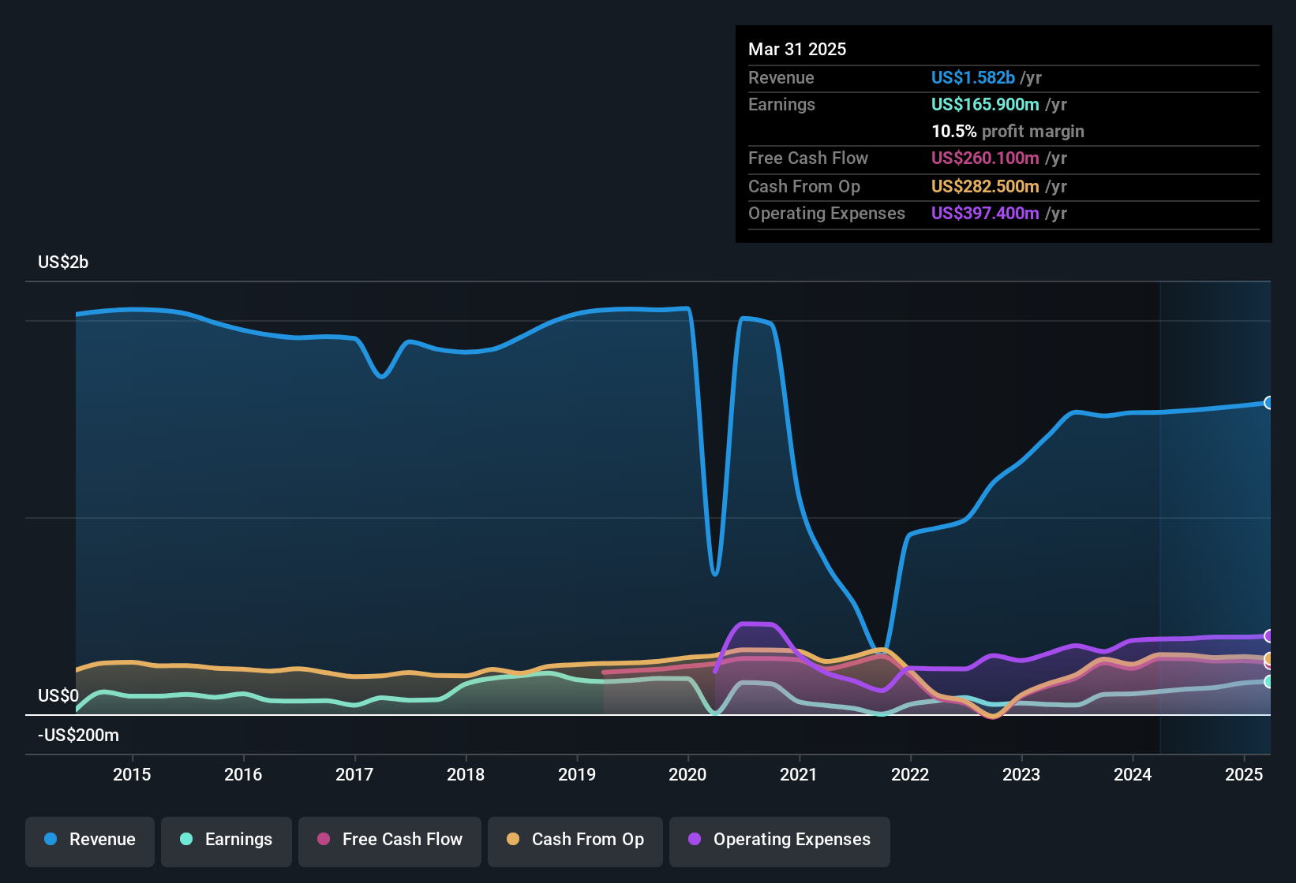The image size is (1296, 883).
Task: Select the Cash From Op legend button
Action: 575,841
